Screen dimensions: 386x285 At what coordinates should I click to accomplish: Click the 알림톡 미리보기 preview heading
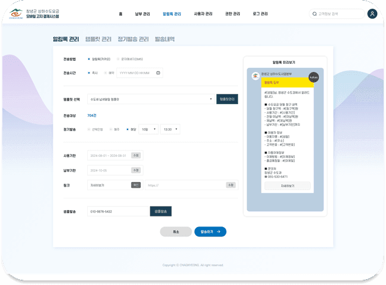click(284, 62)
